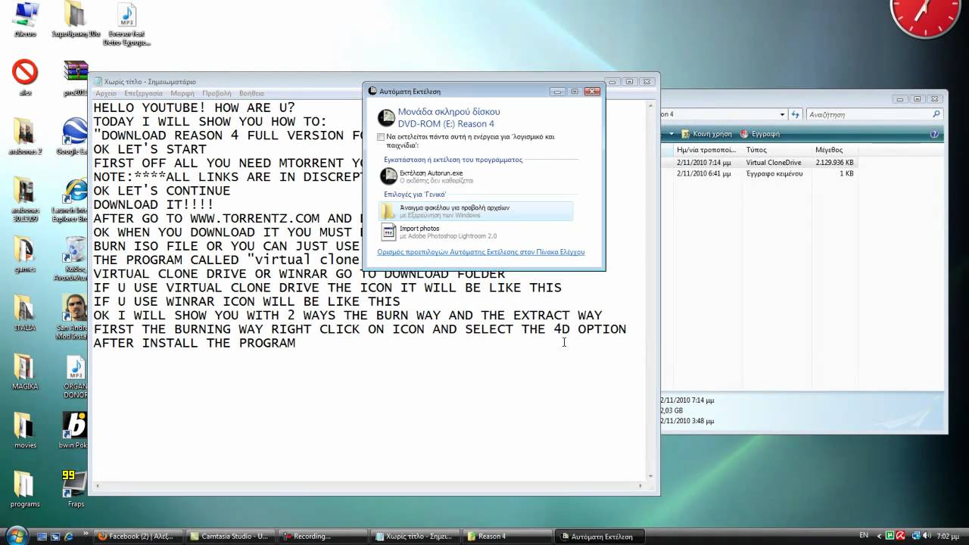
Task: Switch to Camtasia Studio taskbar button
Action: [x=230, y=536]
